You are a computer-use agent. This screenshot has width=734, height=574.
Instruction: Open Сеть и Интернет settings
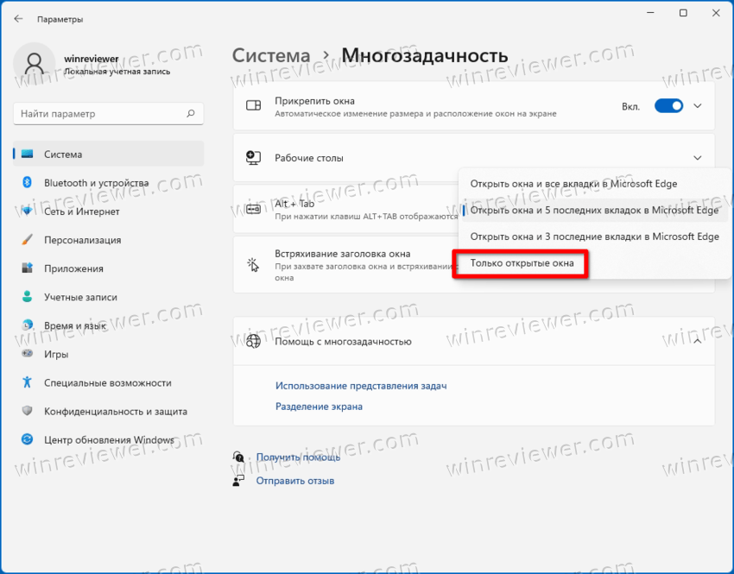pos(109,211)
